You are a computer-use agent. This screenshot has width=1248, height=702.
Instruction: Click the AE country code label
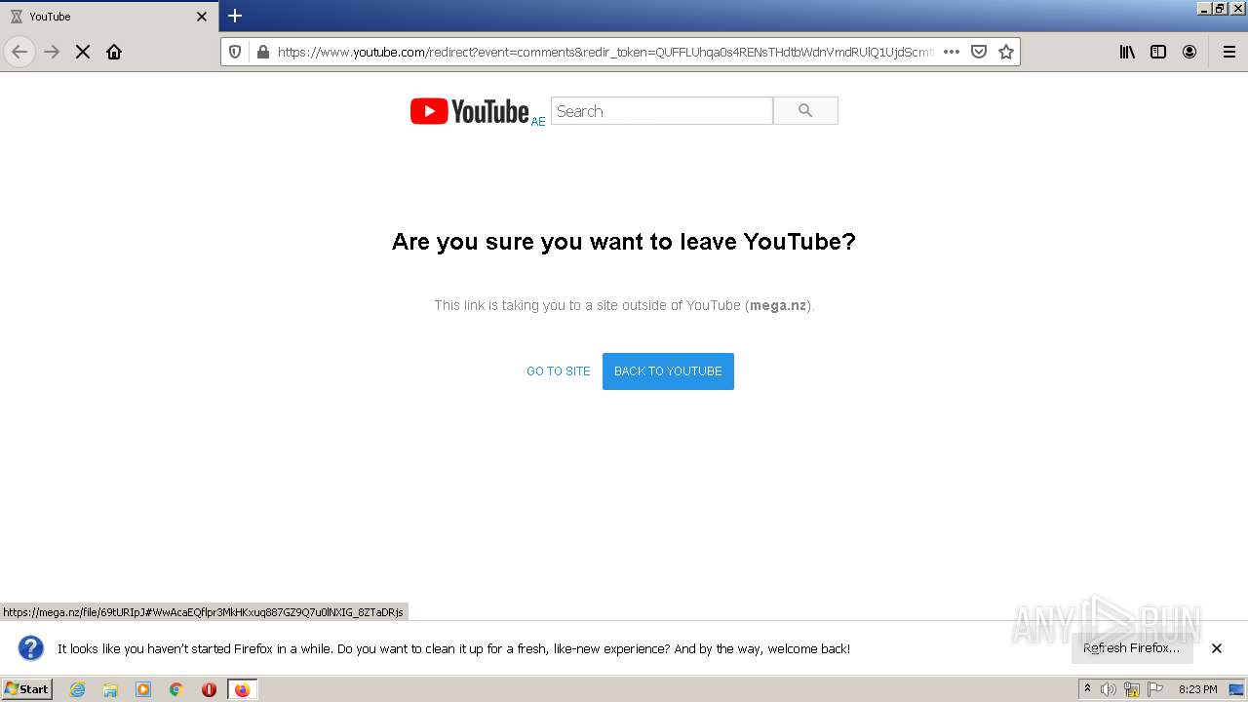tap(538, 122)
